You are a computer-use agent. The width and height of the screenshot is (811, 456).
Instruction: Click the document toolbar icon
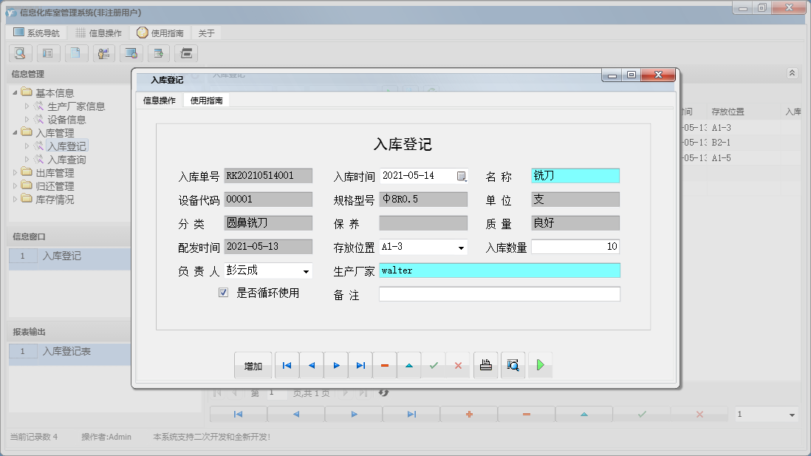click(75, 53)
